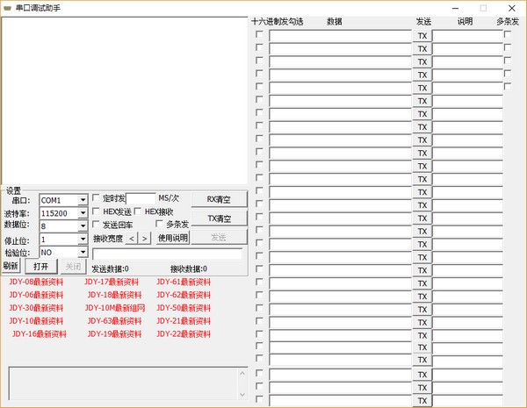The image size is (527, 408).
Task: Open the 数据位 data bits dropdown
Action: tap(63, 226)
